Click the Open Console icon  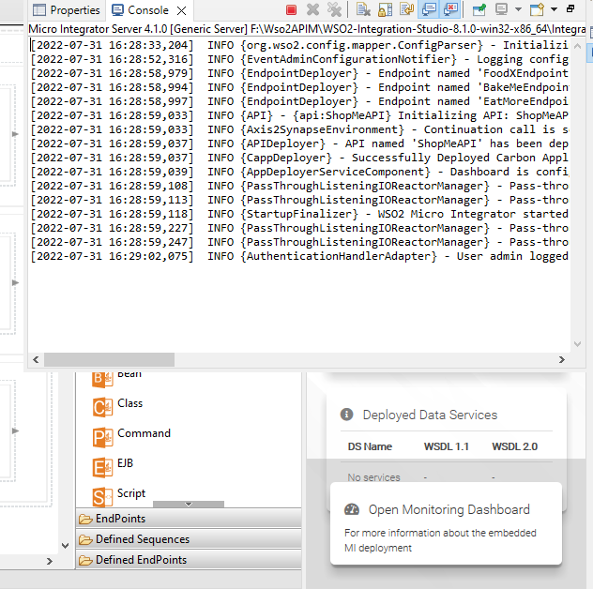[537, 9]
